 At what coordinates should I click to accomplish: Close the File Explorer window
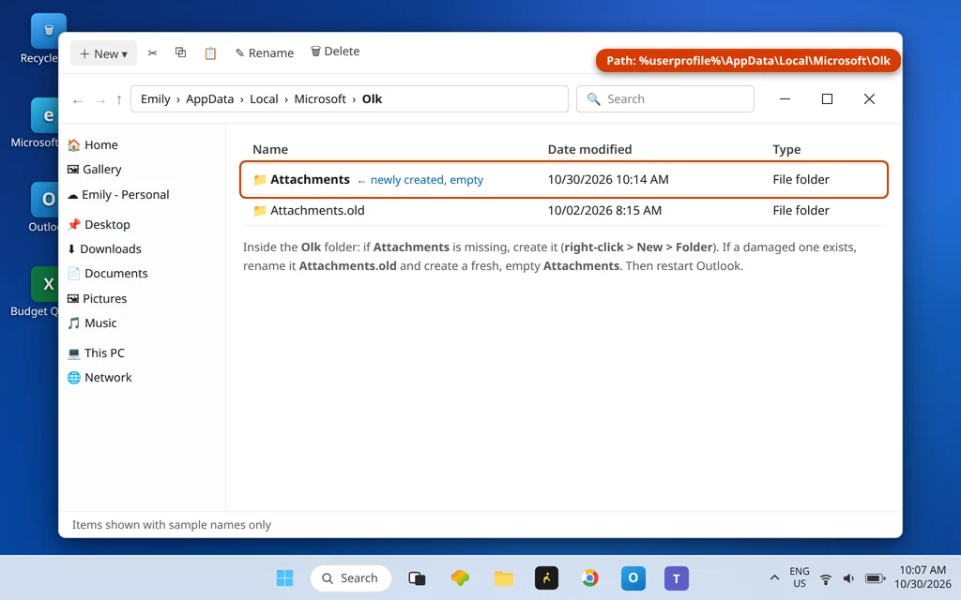coord(869,99)
